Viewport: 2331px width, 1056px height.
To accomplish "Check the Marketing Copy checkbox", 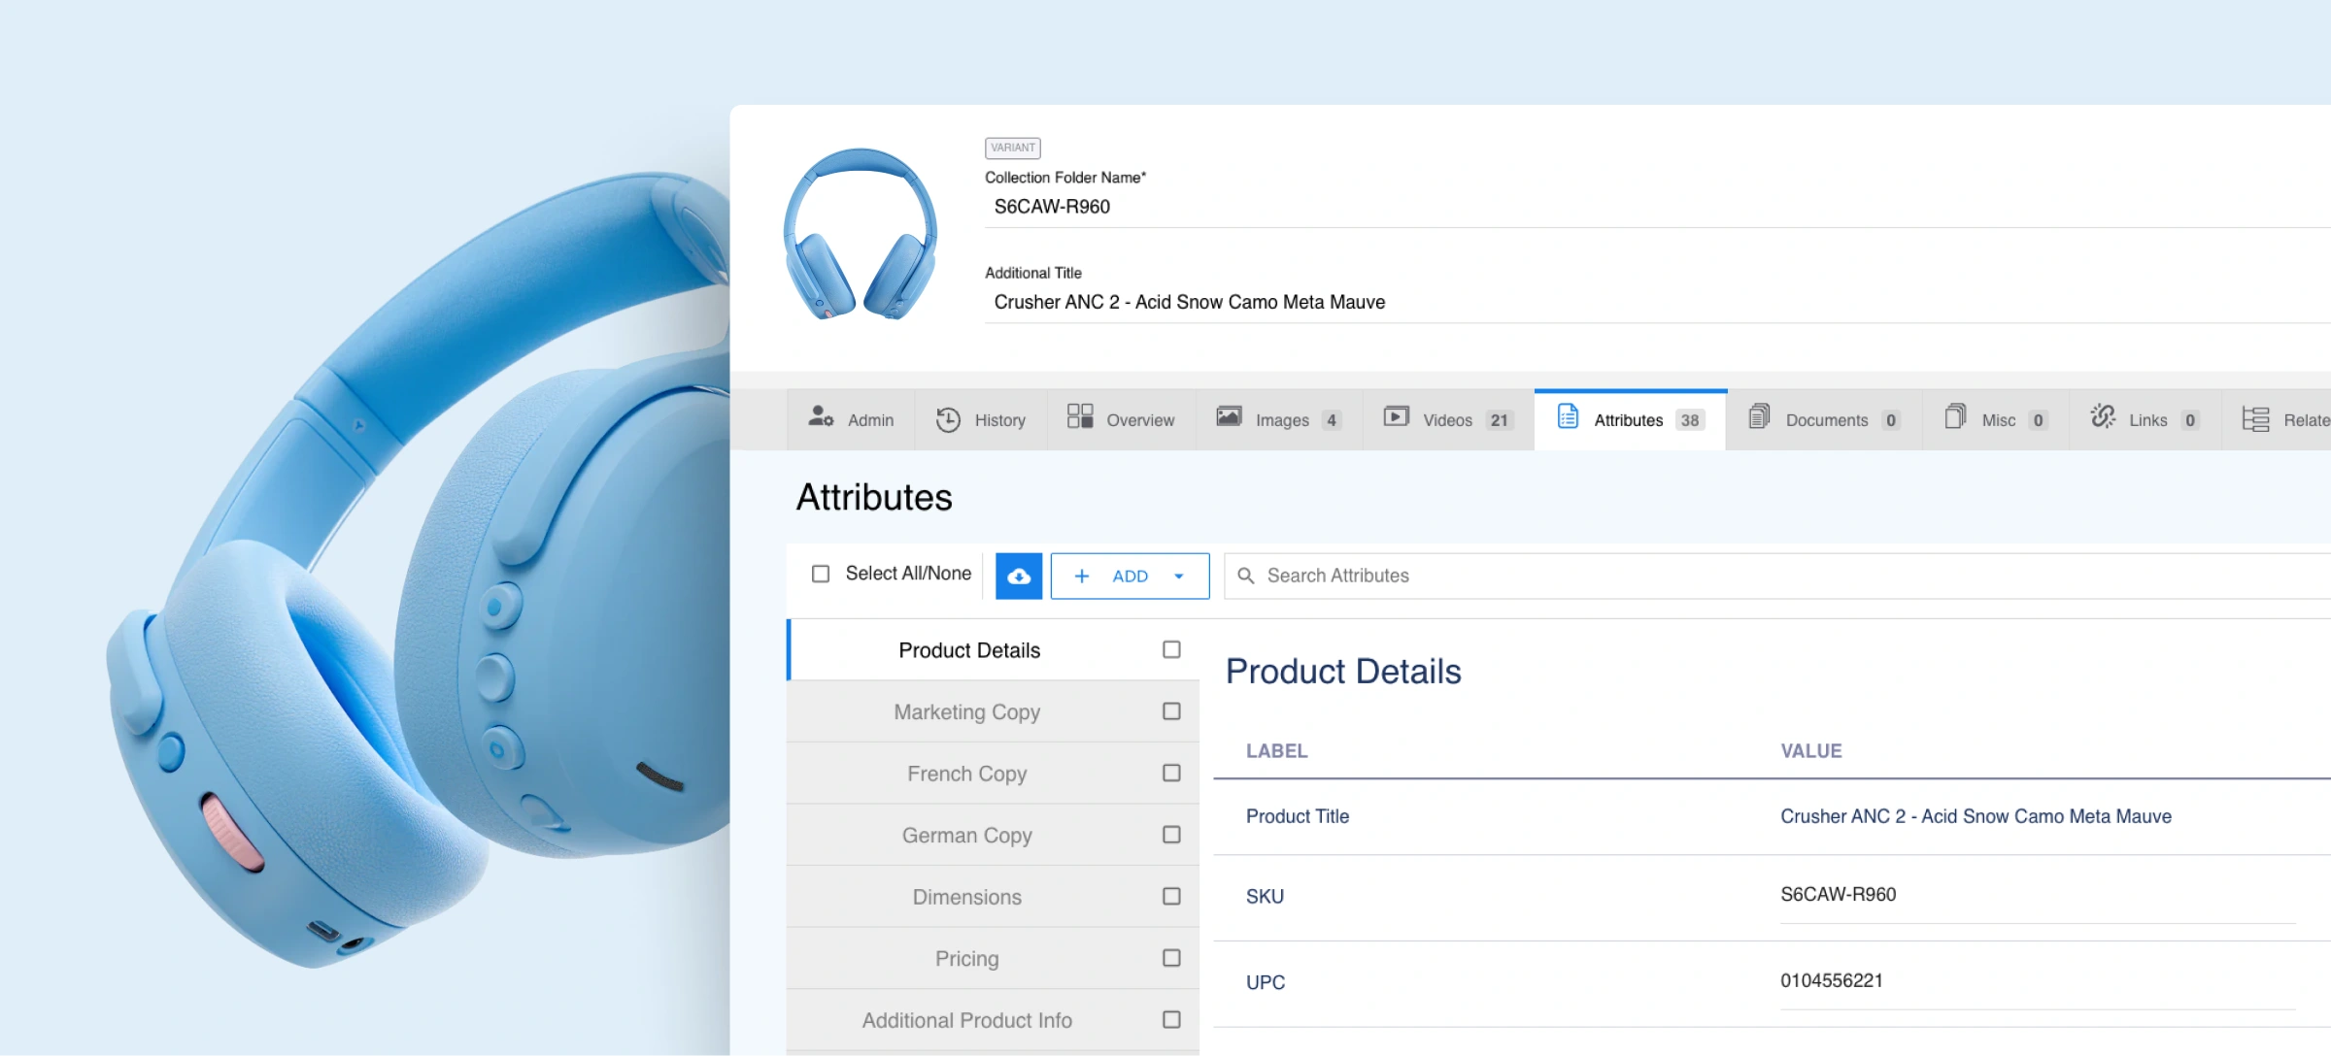I will [x=1171, y=711].
